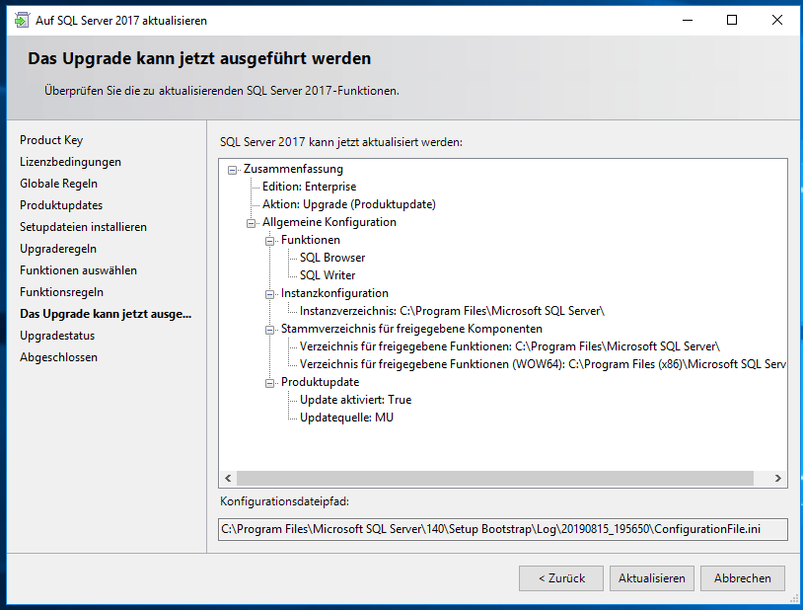The image size is (803, 610).
Task: Select the Abgeschlossen step
Action: (58, 357)
